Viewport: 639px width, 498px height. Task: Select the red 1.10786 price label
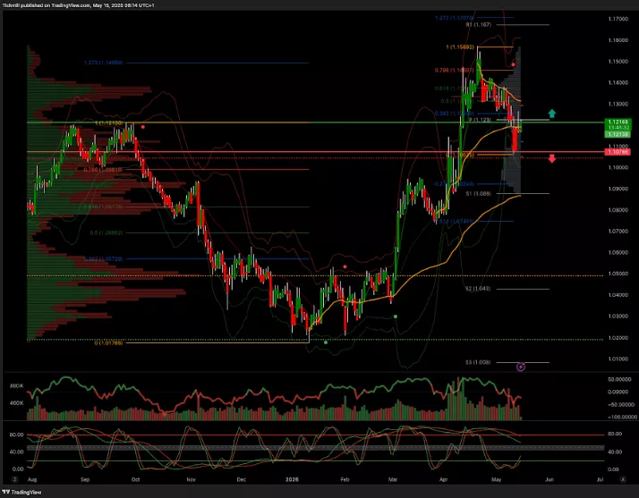pyautogui.click(x=592, y=152)
